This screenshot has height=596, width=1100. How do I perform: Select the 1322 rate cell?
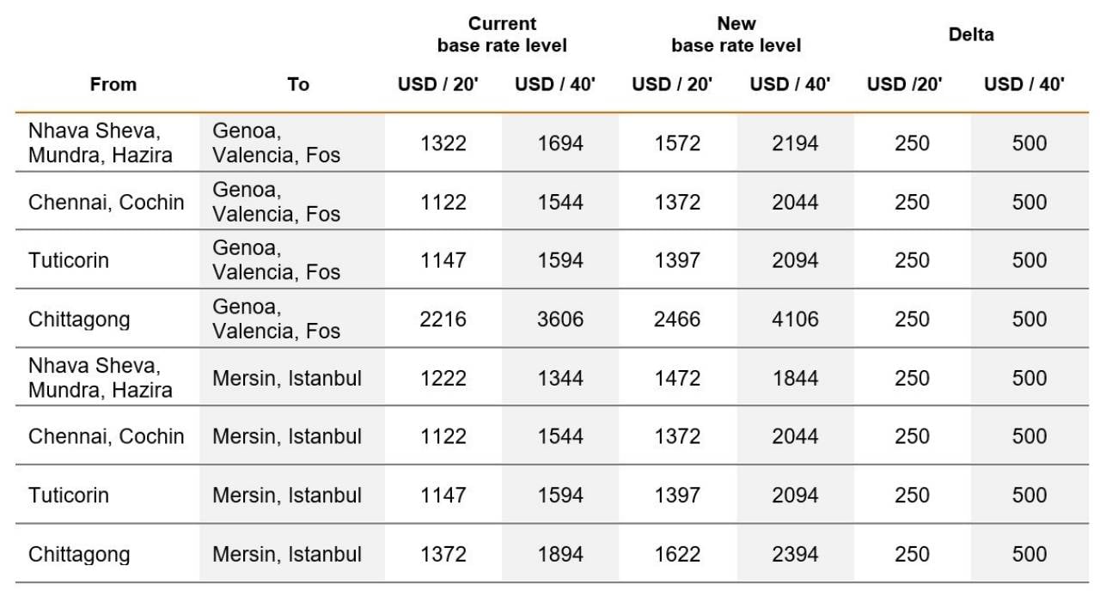(443, 143)
